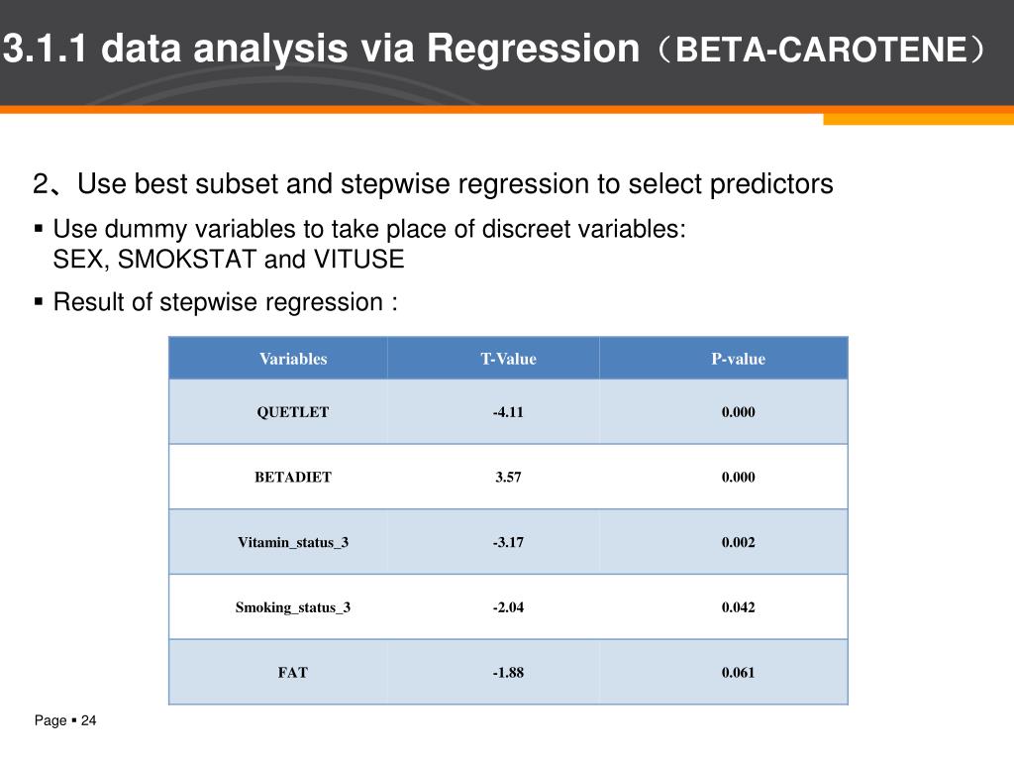Click the "BETA-CAROTENE" text in the title
Viewport: 1014px width, 761px height.
[822, 51]
